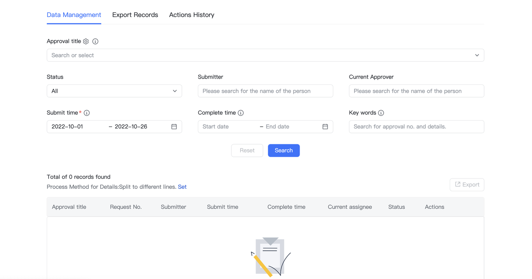Select the Data Management tab
The image size is (532, 279).
(x=74, y=15)
